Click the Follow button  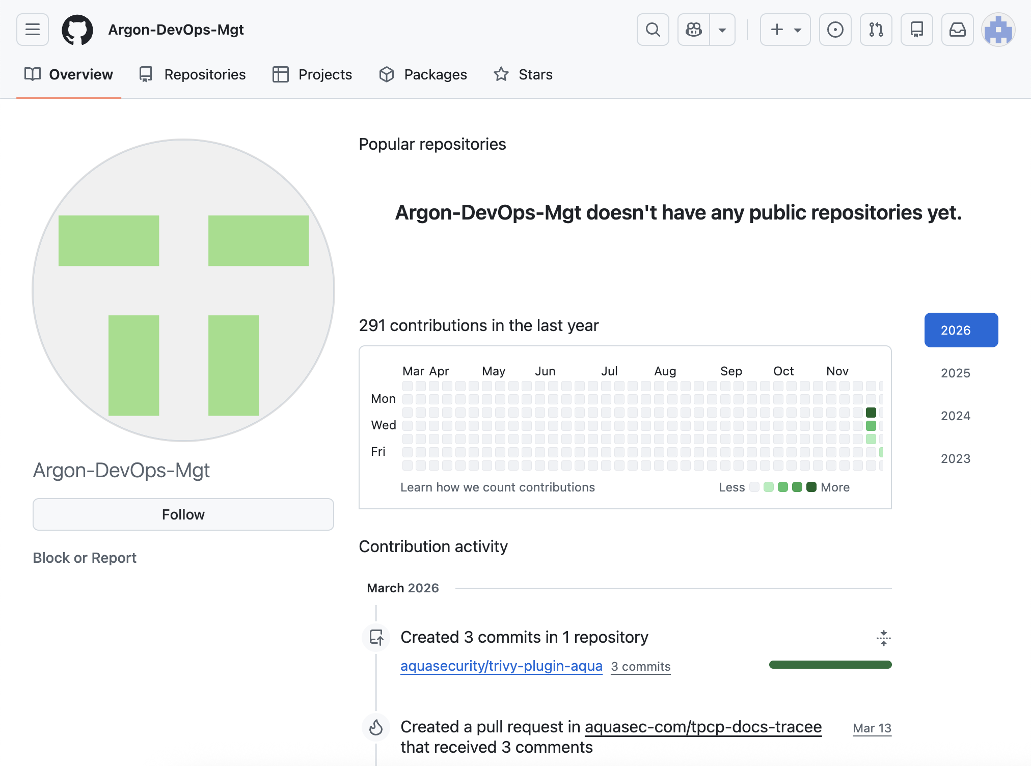183,514
